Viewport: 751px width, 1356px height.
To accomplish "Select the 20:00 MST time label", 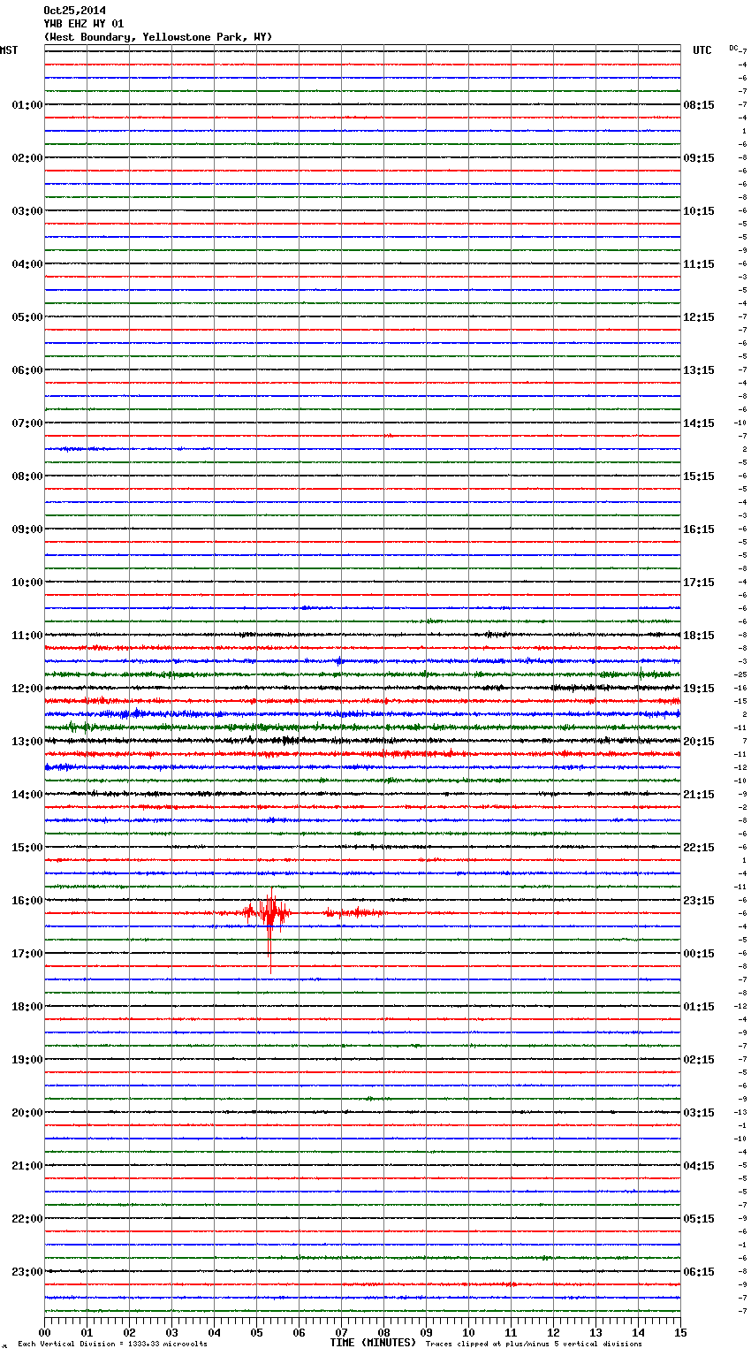I will [x=27, y=1113].
